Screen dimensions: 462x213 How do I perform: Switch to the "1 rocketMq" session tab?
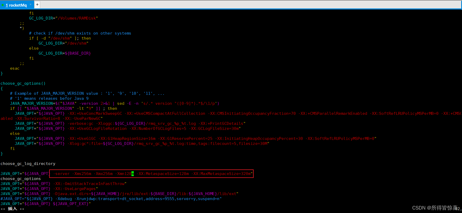[x=16, y=5]
